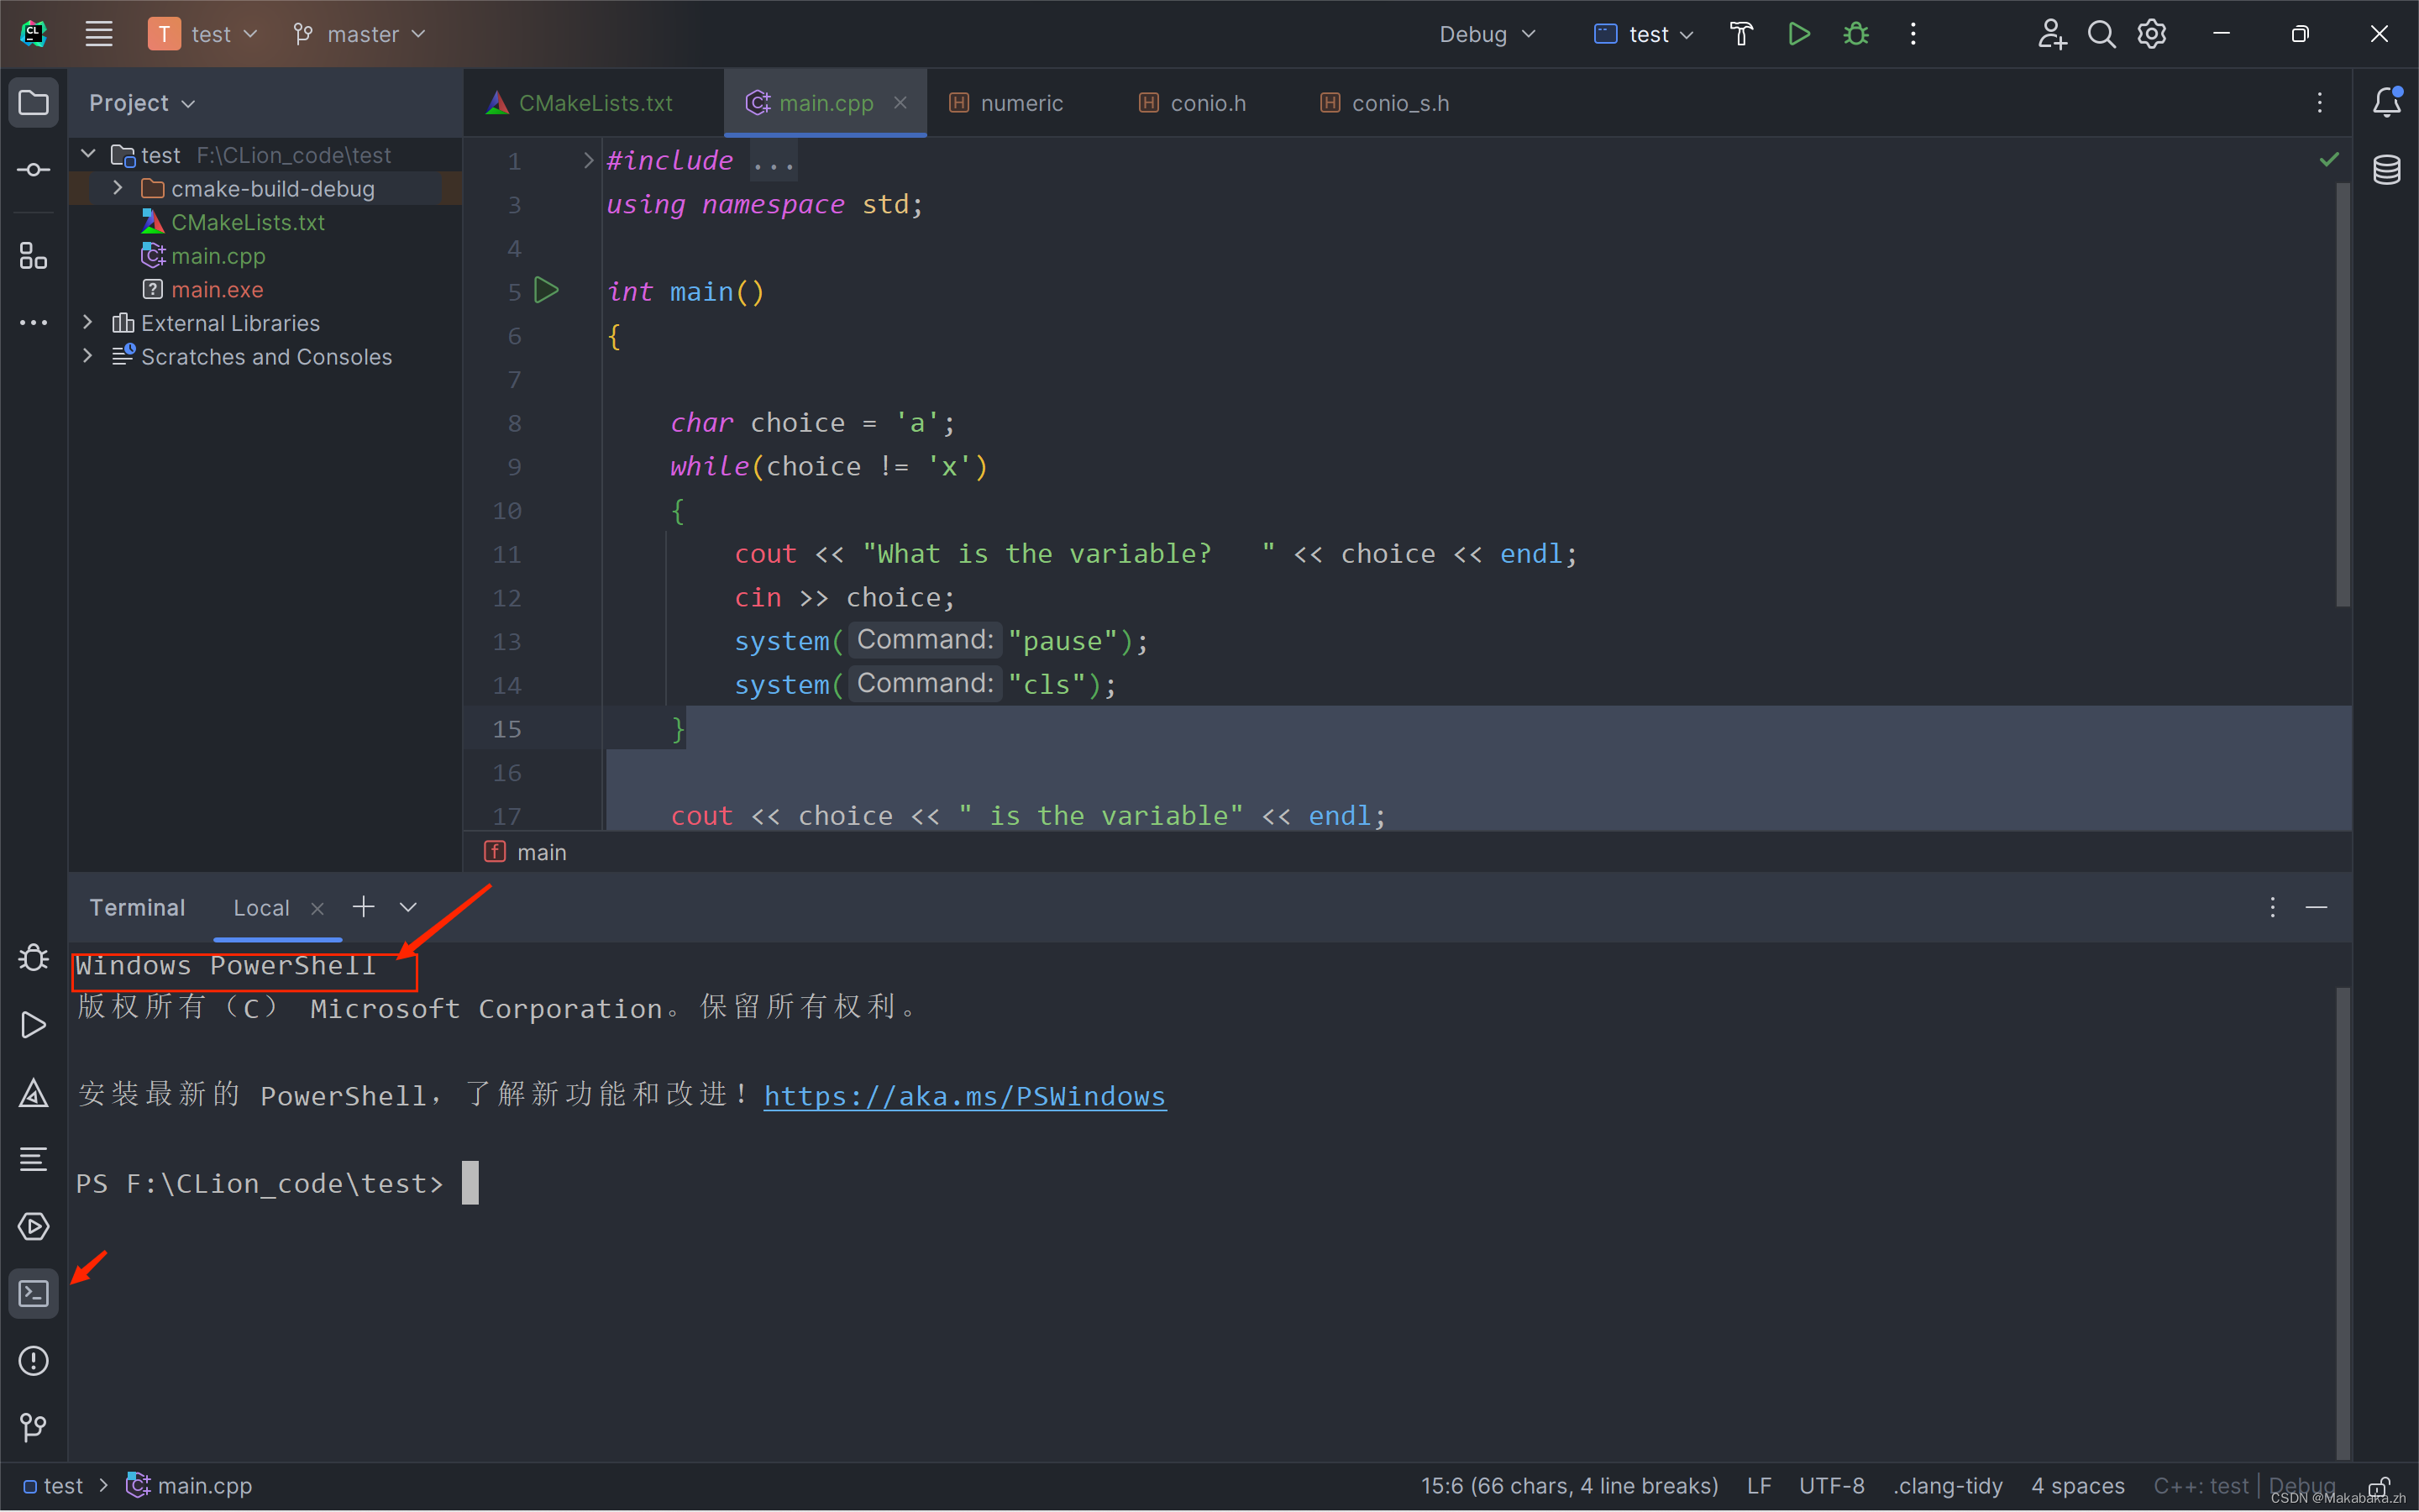
Task: Hide the Terminal panel minimize dash
Action: pyautogui.click(x=2317, y=907)
